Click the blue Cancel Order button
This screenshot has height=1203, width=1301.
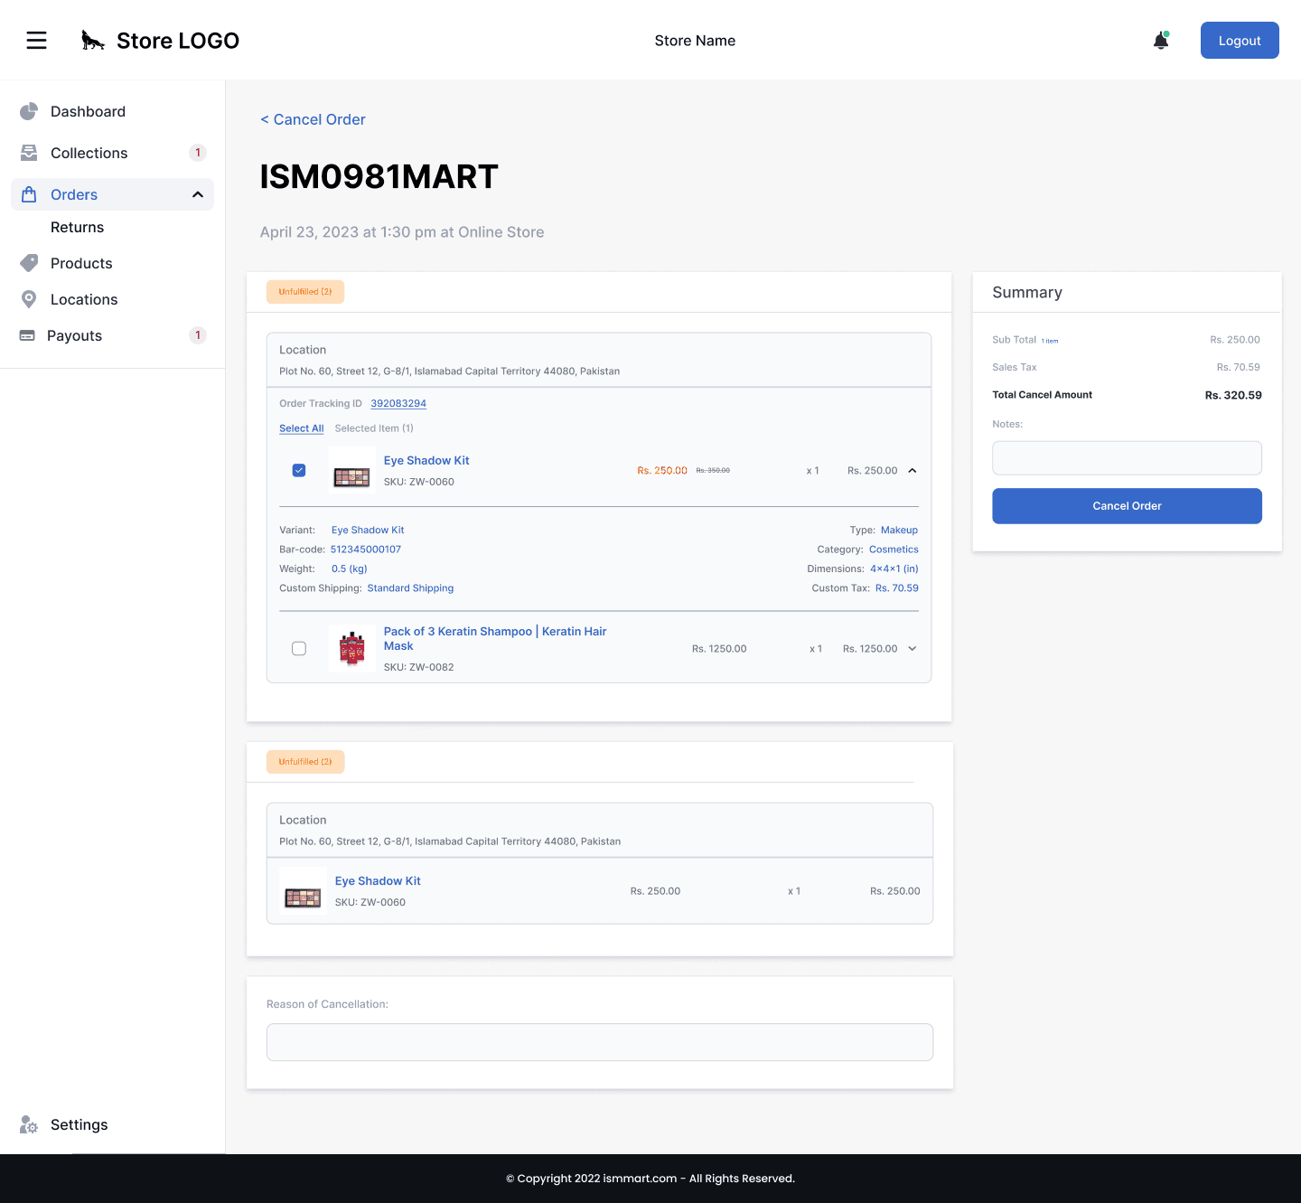(1127, 506)
